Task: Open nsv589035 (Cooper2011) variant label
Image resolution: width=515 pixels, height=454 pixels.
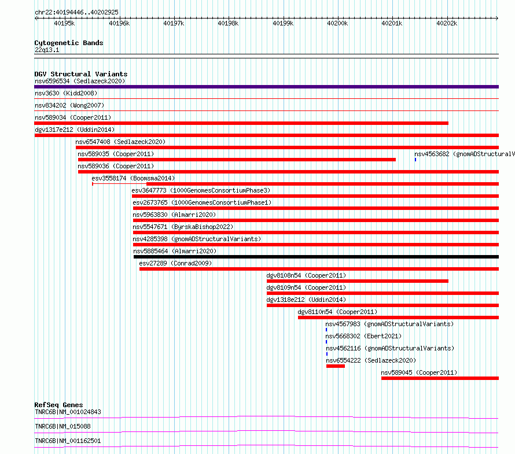Action: click(116, 154)
